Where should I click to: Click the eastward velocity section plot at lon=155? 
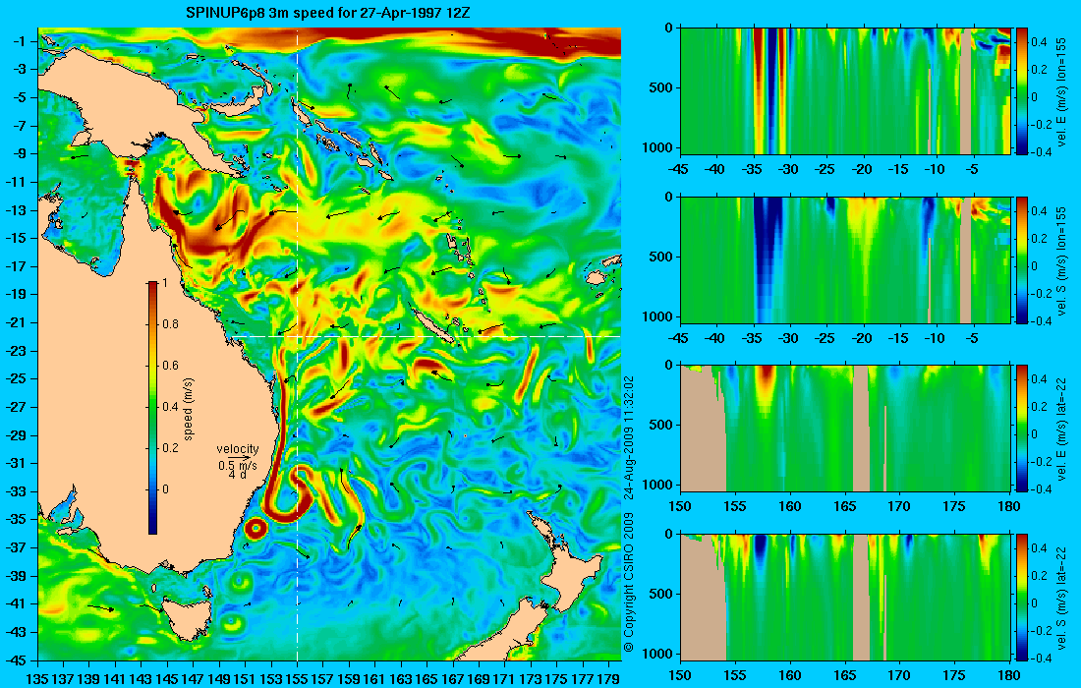845,90
